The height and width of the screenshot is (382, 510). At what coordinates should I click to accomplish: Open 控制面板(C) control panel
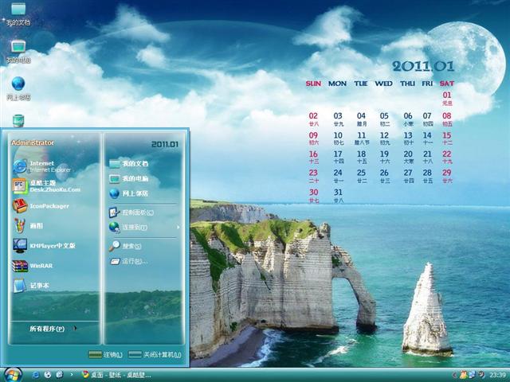point(131,212)
